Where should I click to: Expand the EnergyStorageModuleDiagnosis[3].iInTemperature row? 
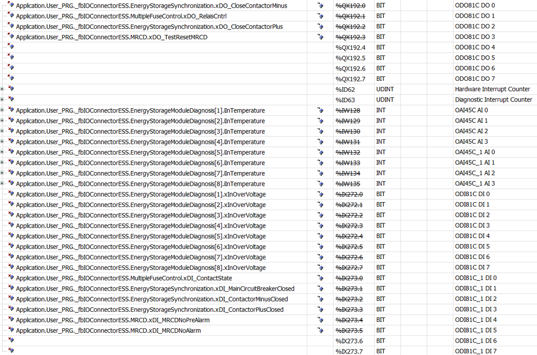(x=2, y=131)
